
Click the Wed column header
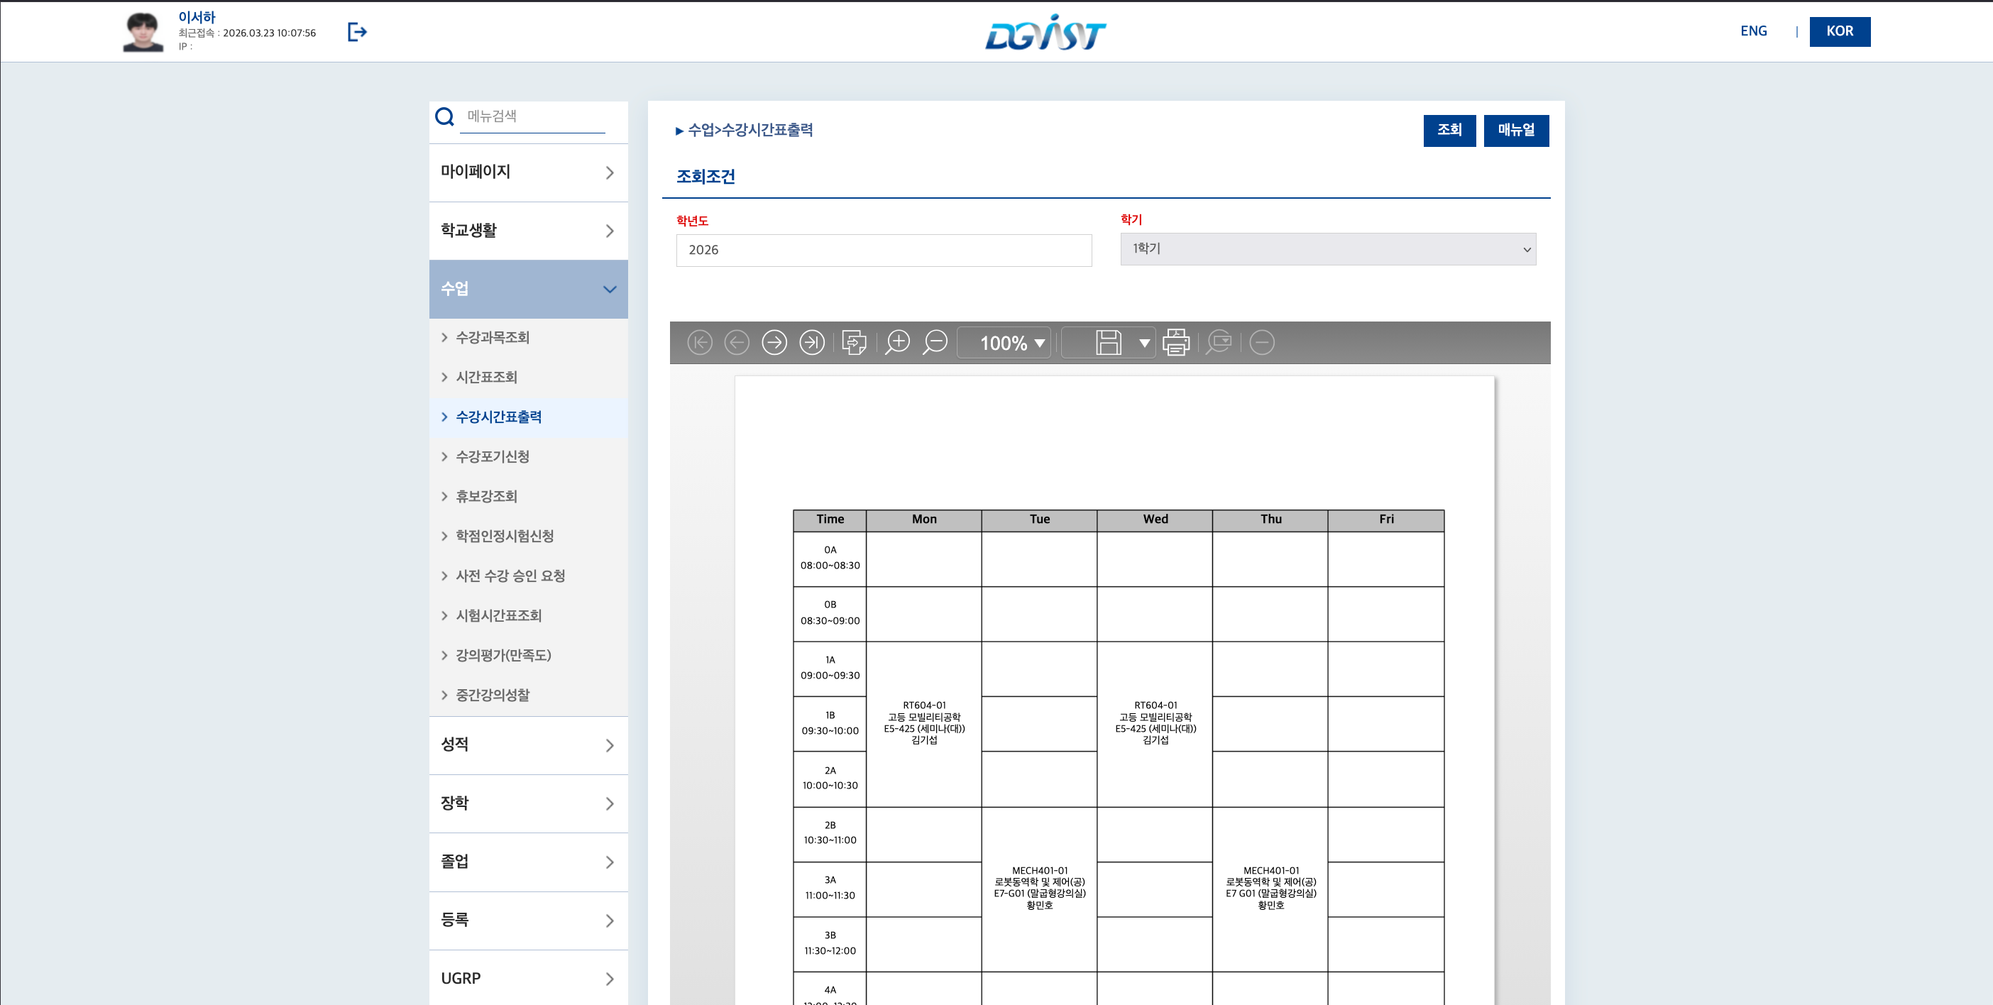coord(1155,520)
